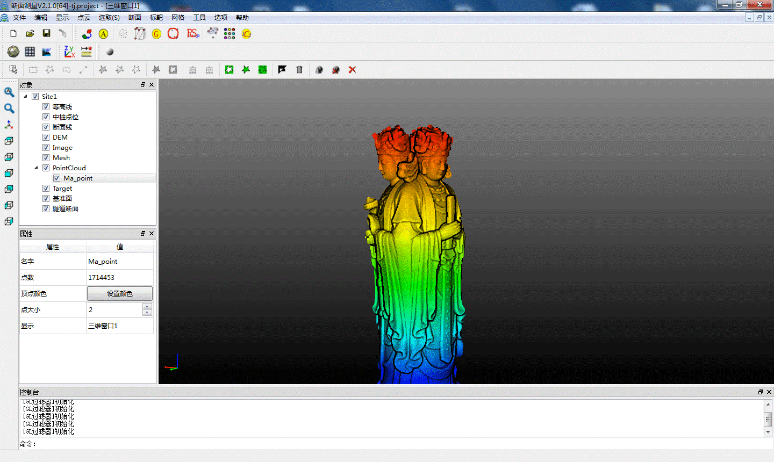Click the colored dots grid icon
The width and height of the screenshot is (774, 462).
coord(230,34)
